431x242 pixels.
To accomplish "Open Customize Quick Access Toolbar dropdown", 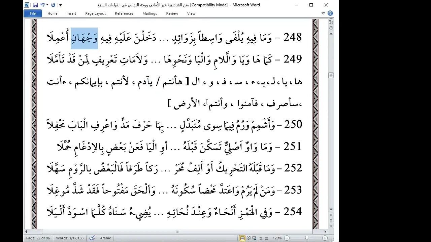I will (x=60, y=5).
